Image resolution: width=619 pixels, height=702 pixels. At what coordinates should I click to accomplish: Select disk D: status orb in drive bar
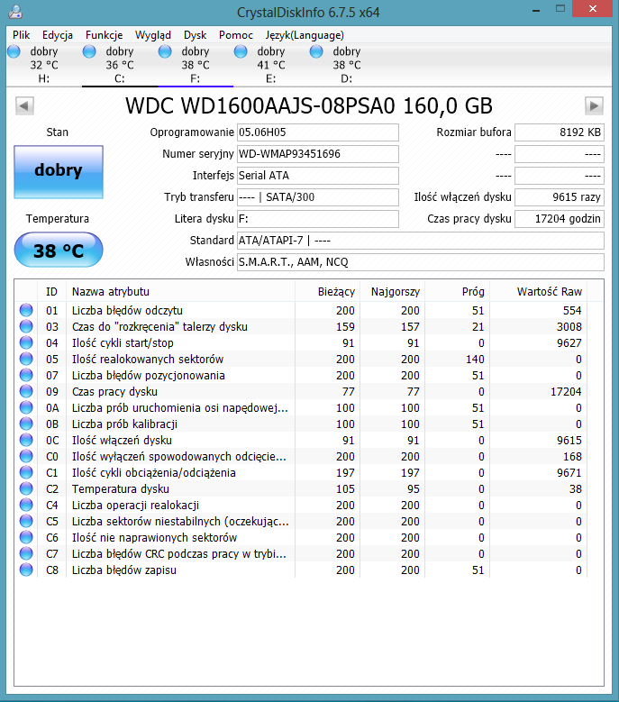coord(316,51)
